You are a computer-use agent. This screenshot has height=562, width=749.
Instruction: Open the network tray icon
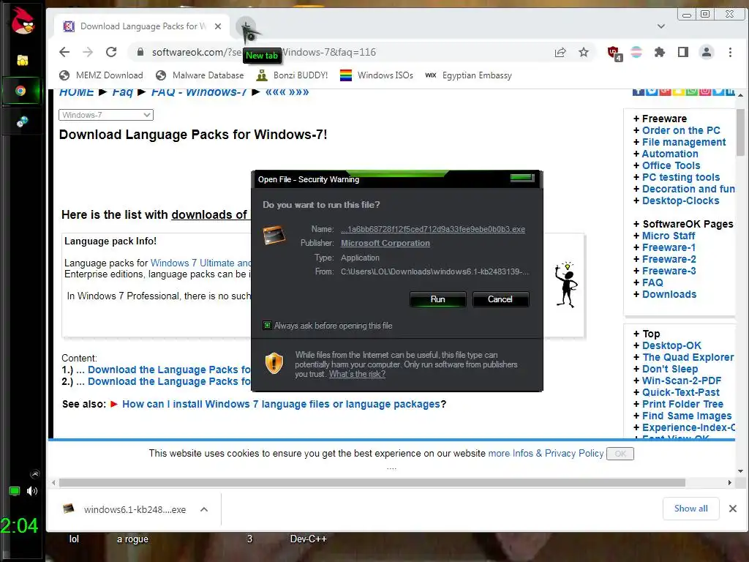pyautogui.click(x=15, y=491)
